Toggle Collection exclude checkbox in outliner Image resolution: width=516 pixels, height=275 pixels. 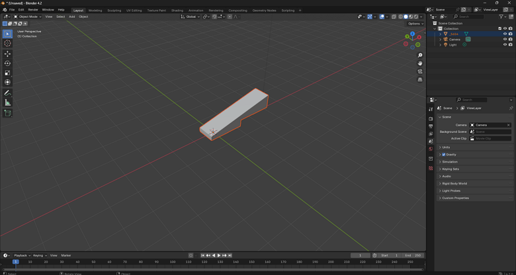500,28
